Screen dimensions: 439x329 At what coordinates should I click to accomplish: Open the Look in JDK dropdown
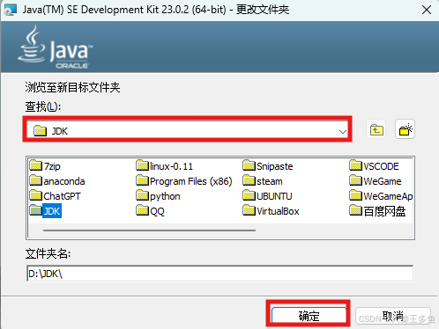pyautogui.click(x=187, y=130)
